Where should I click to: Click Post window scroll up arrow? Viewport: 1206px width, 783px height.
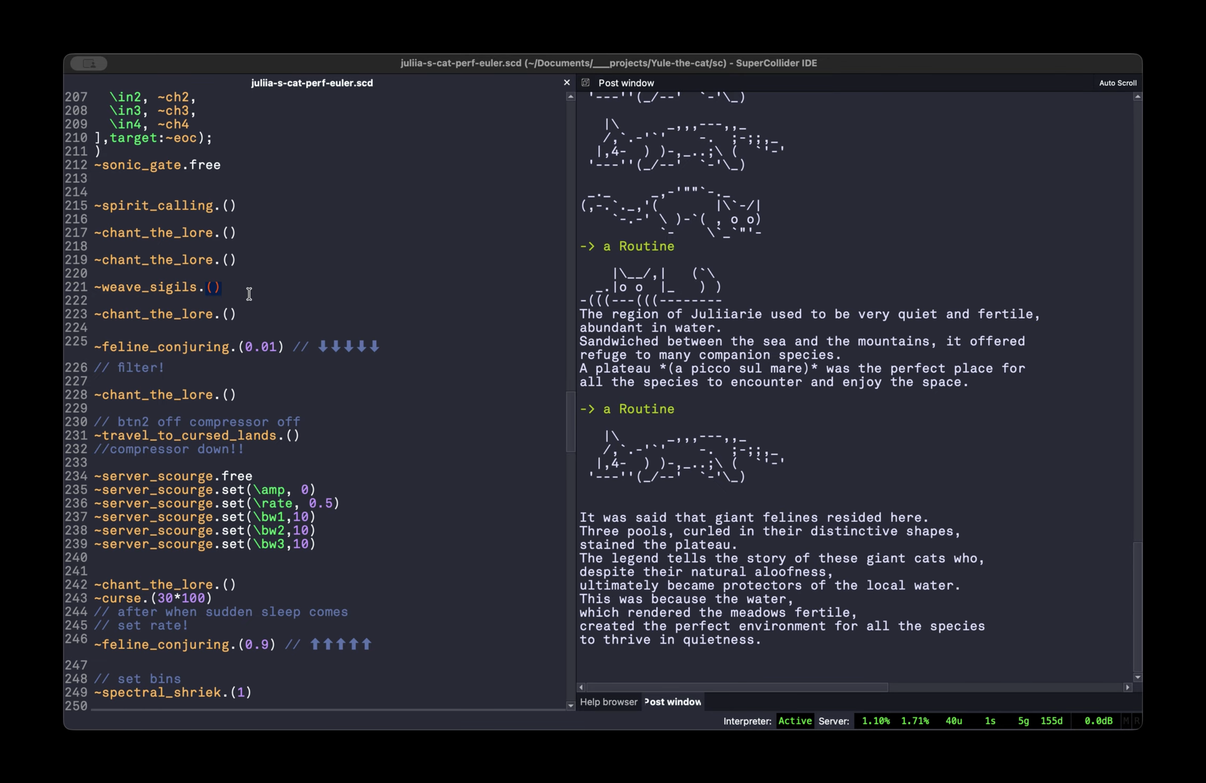(1137, 97)
